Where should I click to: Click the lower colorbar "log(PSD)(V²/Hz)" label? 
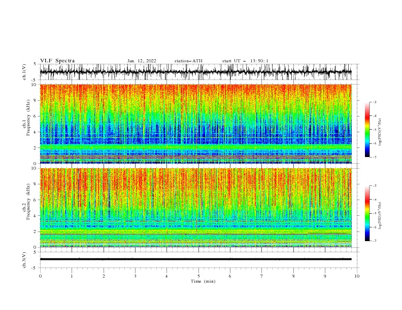(x=380, y=215)
